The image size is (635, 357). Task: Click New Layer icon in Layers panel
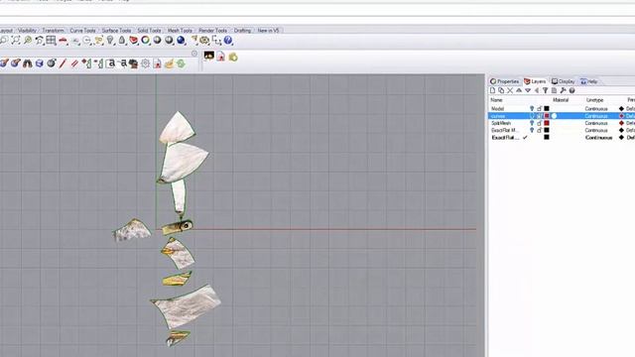[492, 90]
